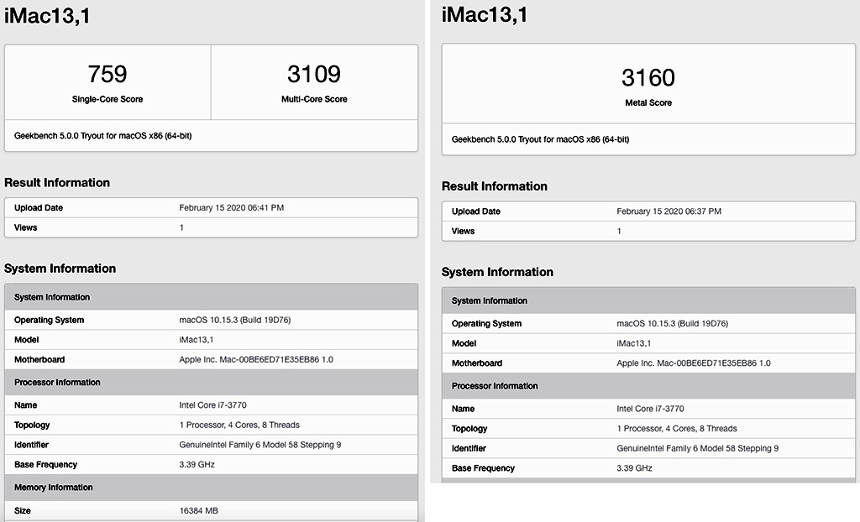Select the Views count 1 on the CPU result
The image size is (860, 522).
[x=181, y=227]
